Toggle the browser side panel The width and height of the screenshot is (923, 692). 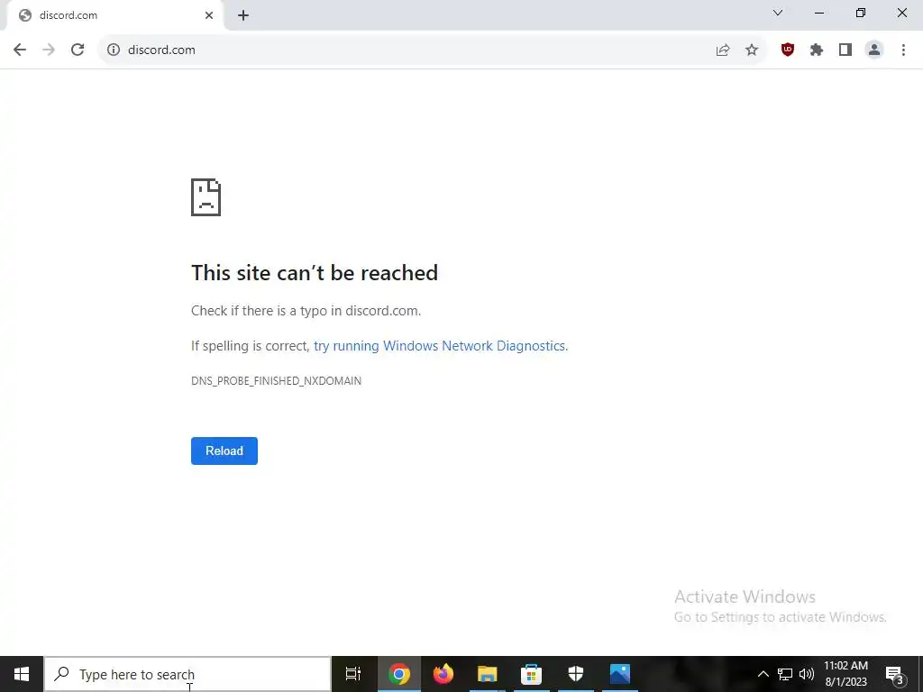[x=845, y=50]
